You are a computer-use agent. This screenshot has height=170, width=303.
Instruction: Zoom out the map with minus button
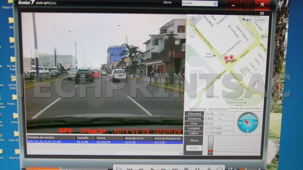click(192, 35)
